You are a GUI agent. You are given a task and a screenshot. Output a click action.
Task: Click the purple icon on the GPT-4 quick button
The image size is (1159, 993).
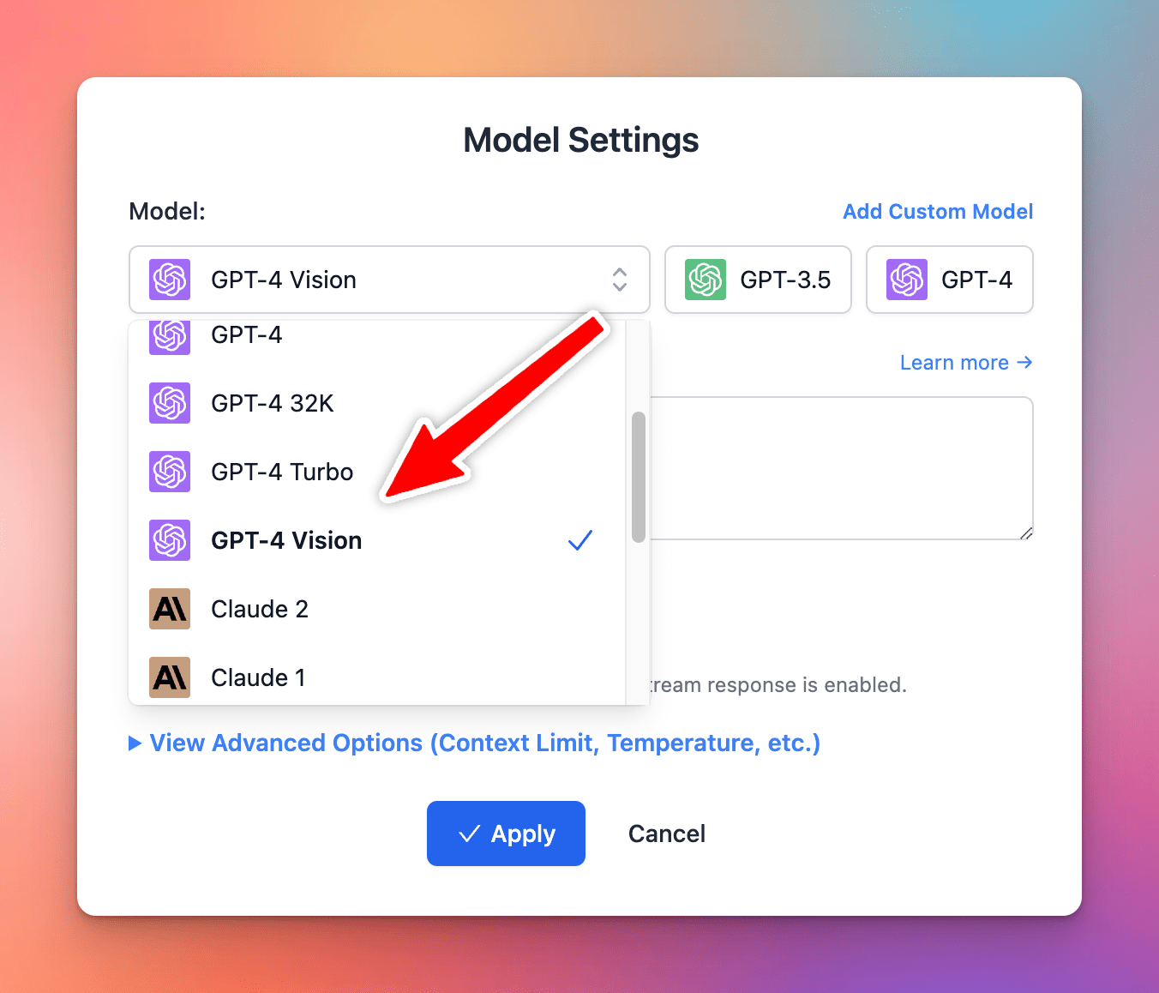[x=907, y=280]
